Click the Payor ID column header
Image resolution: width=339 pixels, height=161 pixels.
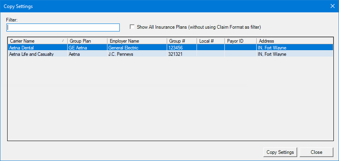(240, 41)
